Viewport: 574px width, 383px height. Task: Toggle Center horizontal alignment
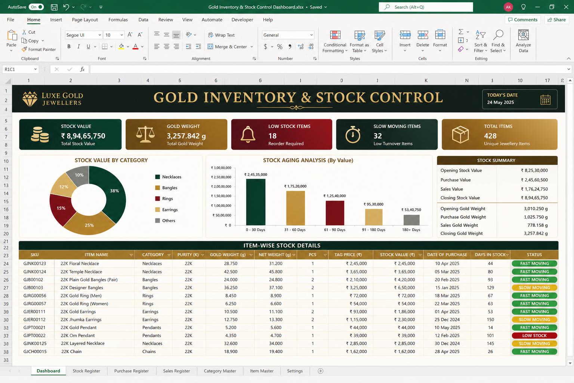coord(167,47)
